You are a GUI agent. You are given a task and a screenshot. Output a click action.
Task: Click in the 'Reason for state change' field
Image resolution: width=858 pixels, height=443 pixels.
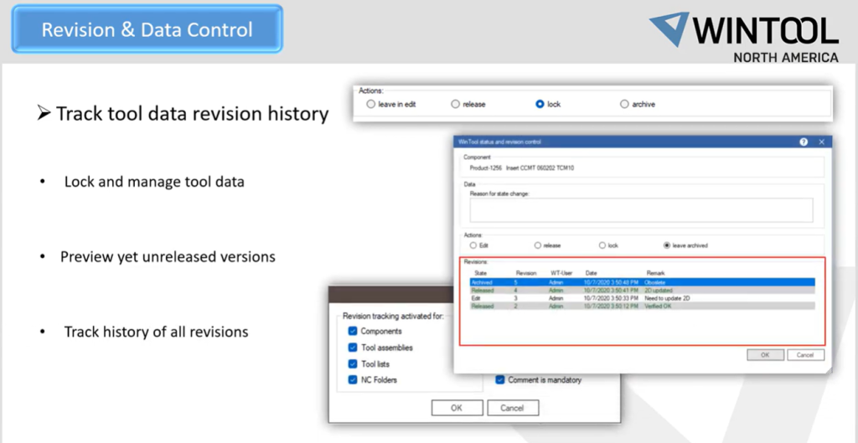click(x=640, y=210)
